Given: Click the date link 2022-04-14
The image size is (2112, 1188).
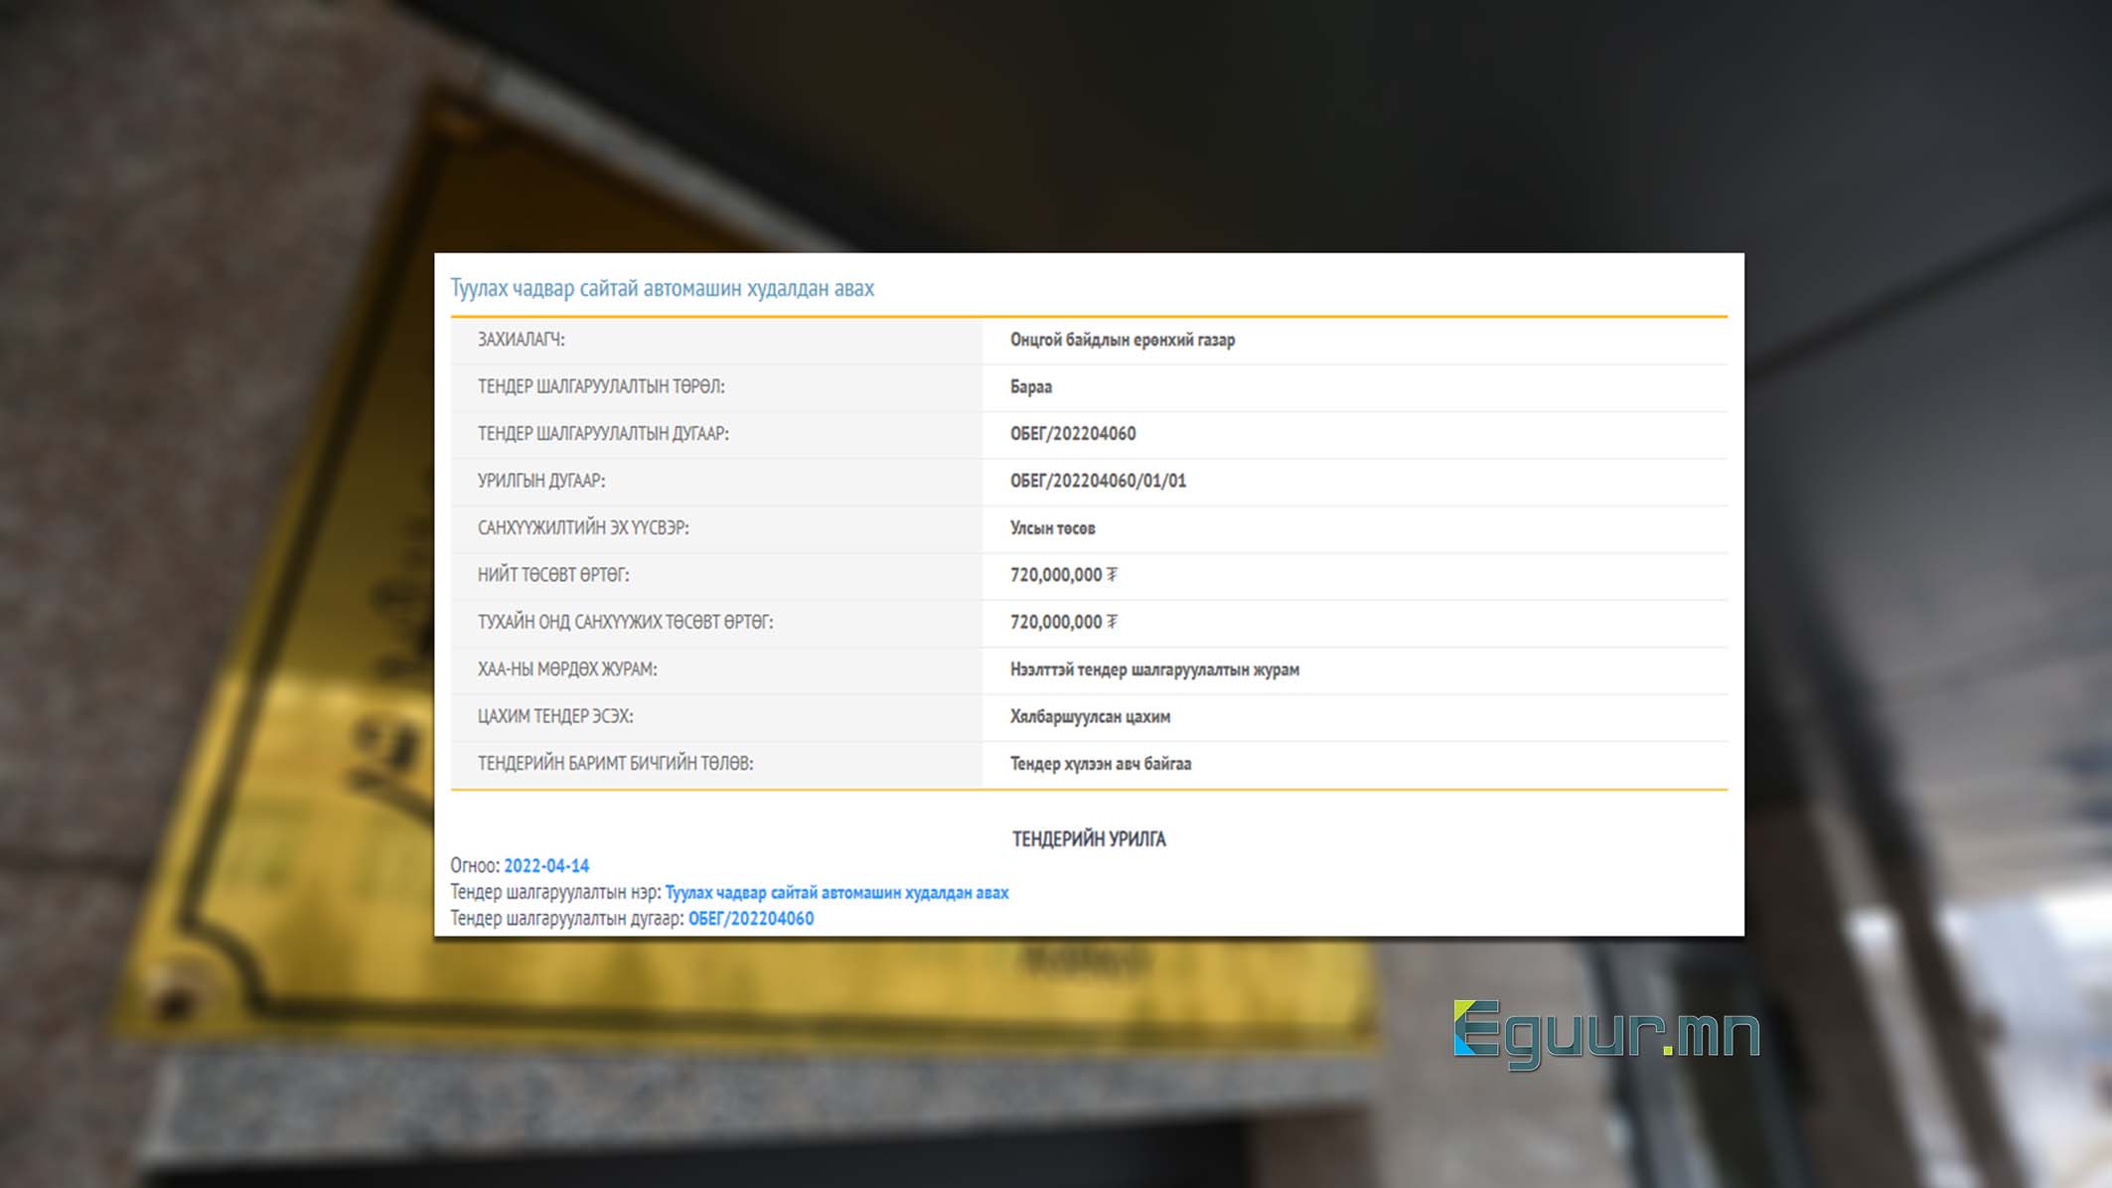Looking at the screenshot, I should coord(545,865).
